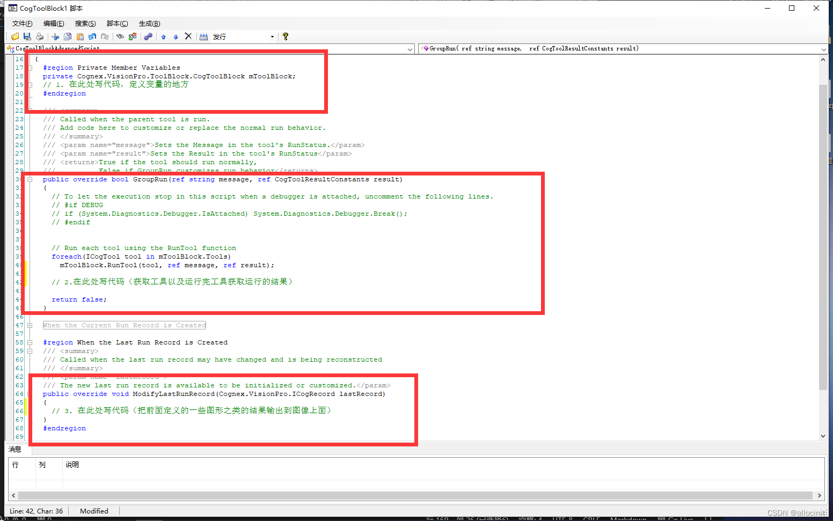Open the 文件(F) menu
Screen dimensions: 833x521
pyautogui.click(x=22, y=24)
